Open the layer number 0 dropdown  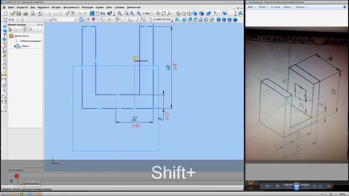pyautogui.click(x=76, y=20)
